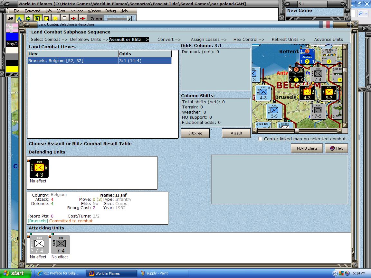Open the Debug menu

tap(110, 11)
